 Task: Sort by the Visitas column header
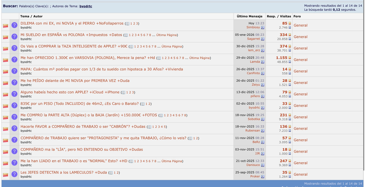285,16
